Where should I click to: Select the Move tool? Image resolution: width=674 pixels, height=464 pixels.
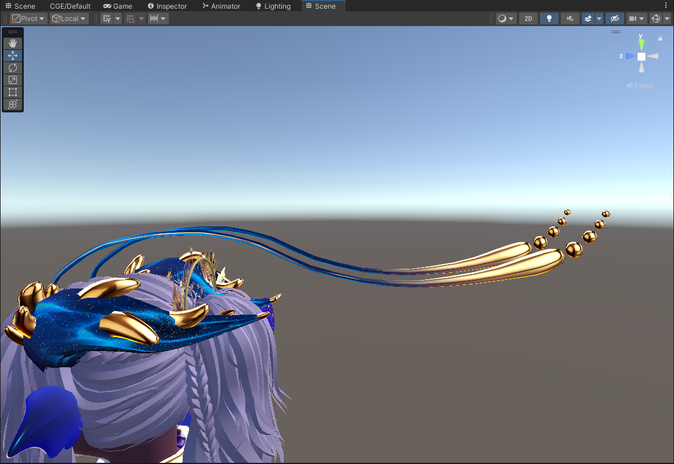(12, 56)
